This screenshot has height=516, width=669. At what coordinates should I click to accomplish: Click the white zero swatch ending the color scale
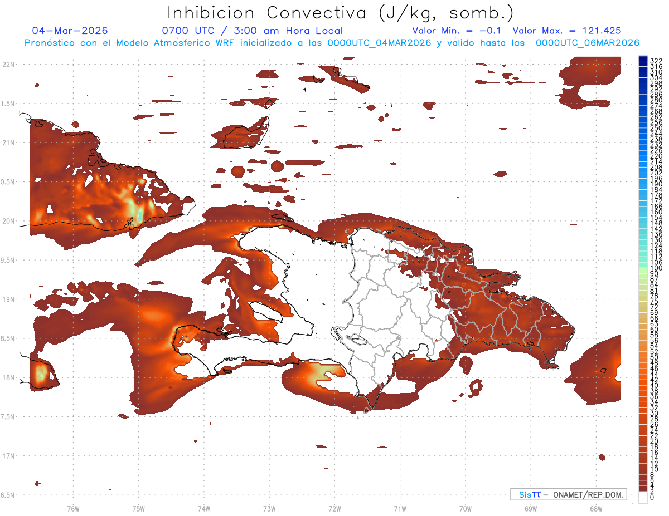pyautogui.click(x=643, y=497)
